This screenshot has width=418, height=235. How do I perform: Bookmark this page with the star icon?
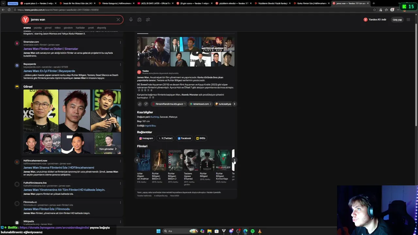375,10
